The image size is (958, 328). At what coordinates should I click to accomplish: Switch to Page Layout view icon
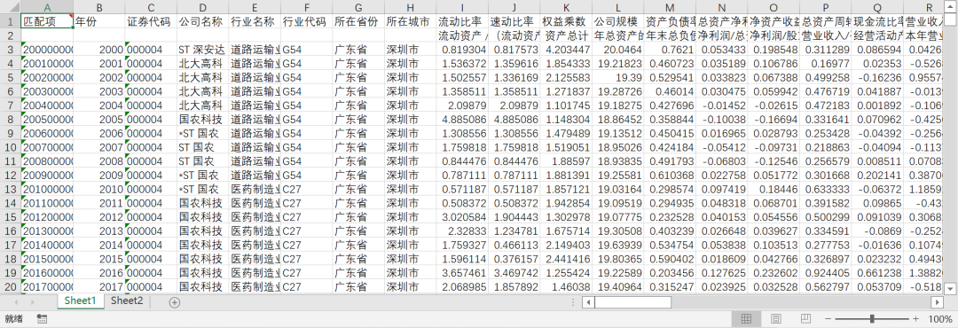pyautogui.click(x=776, y=319)
